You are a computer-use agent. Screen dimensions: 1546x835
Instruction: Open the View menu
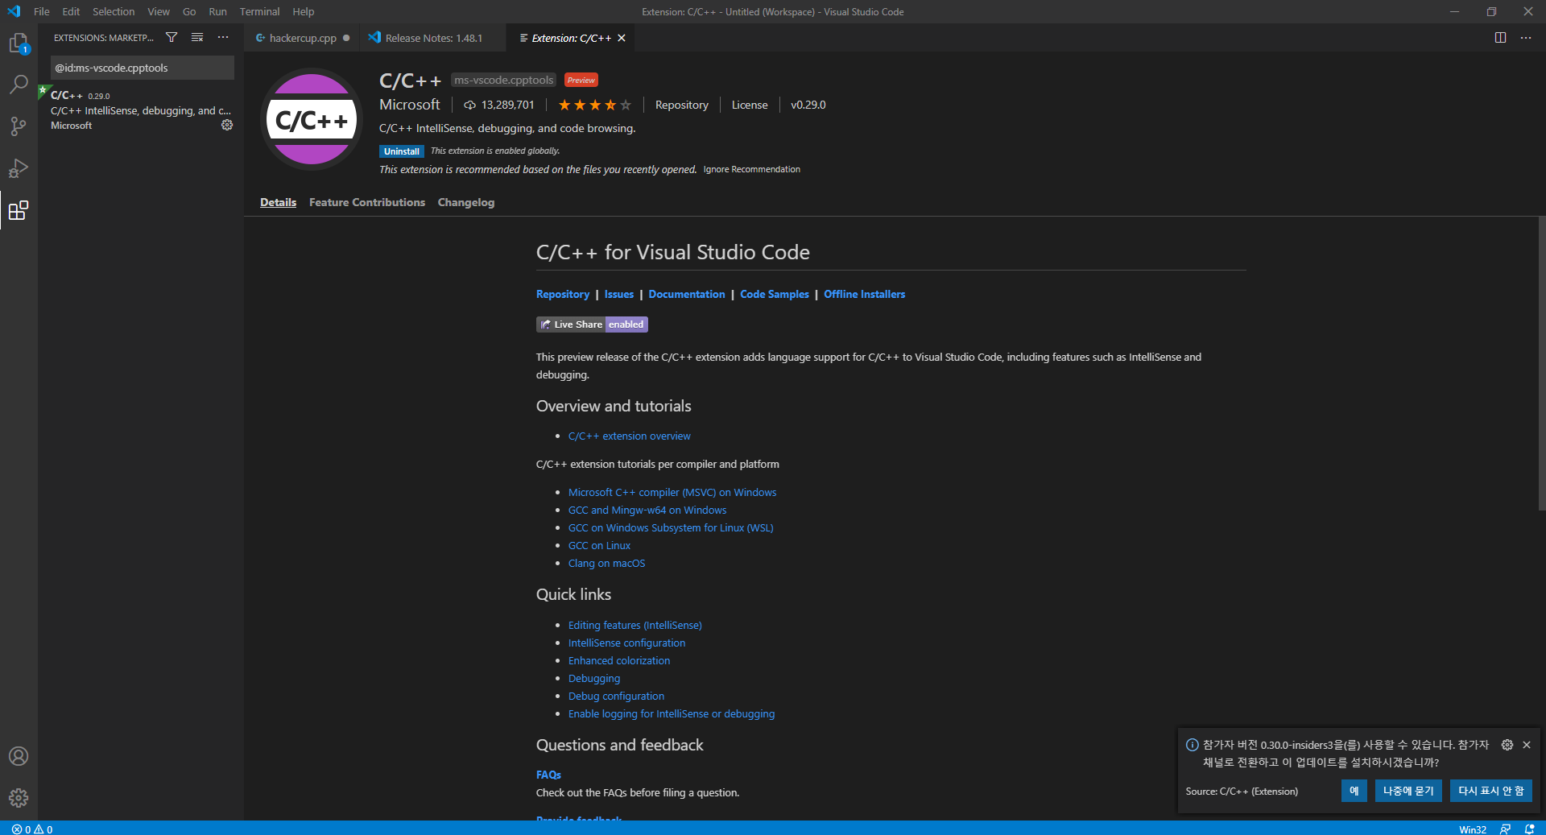click(x=159, y=11)
